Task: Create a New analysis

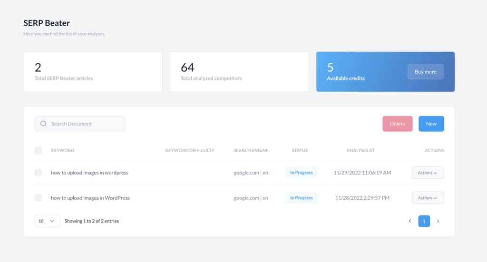Action: pyautogui.click(x=431, y=124)
